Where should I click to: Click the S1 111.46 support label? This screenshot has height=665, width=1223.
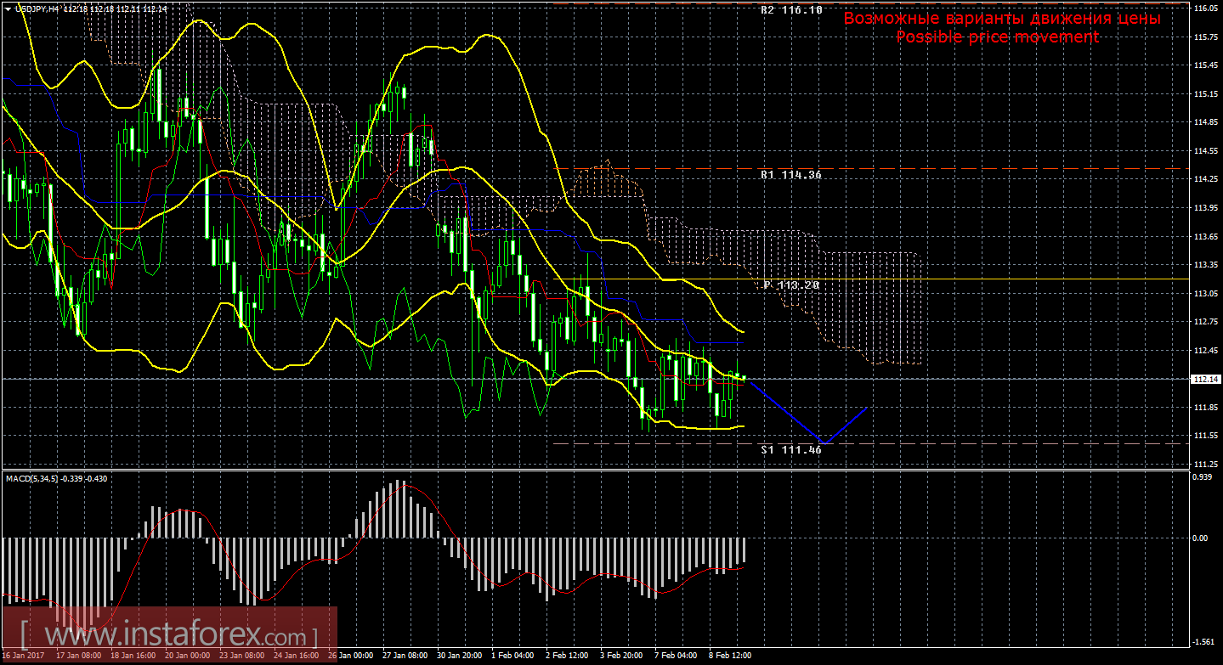791,449
